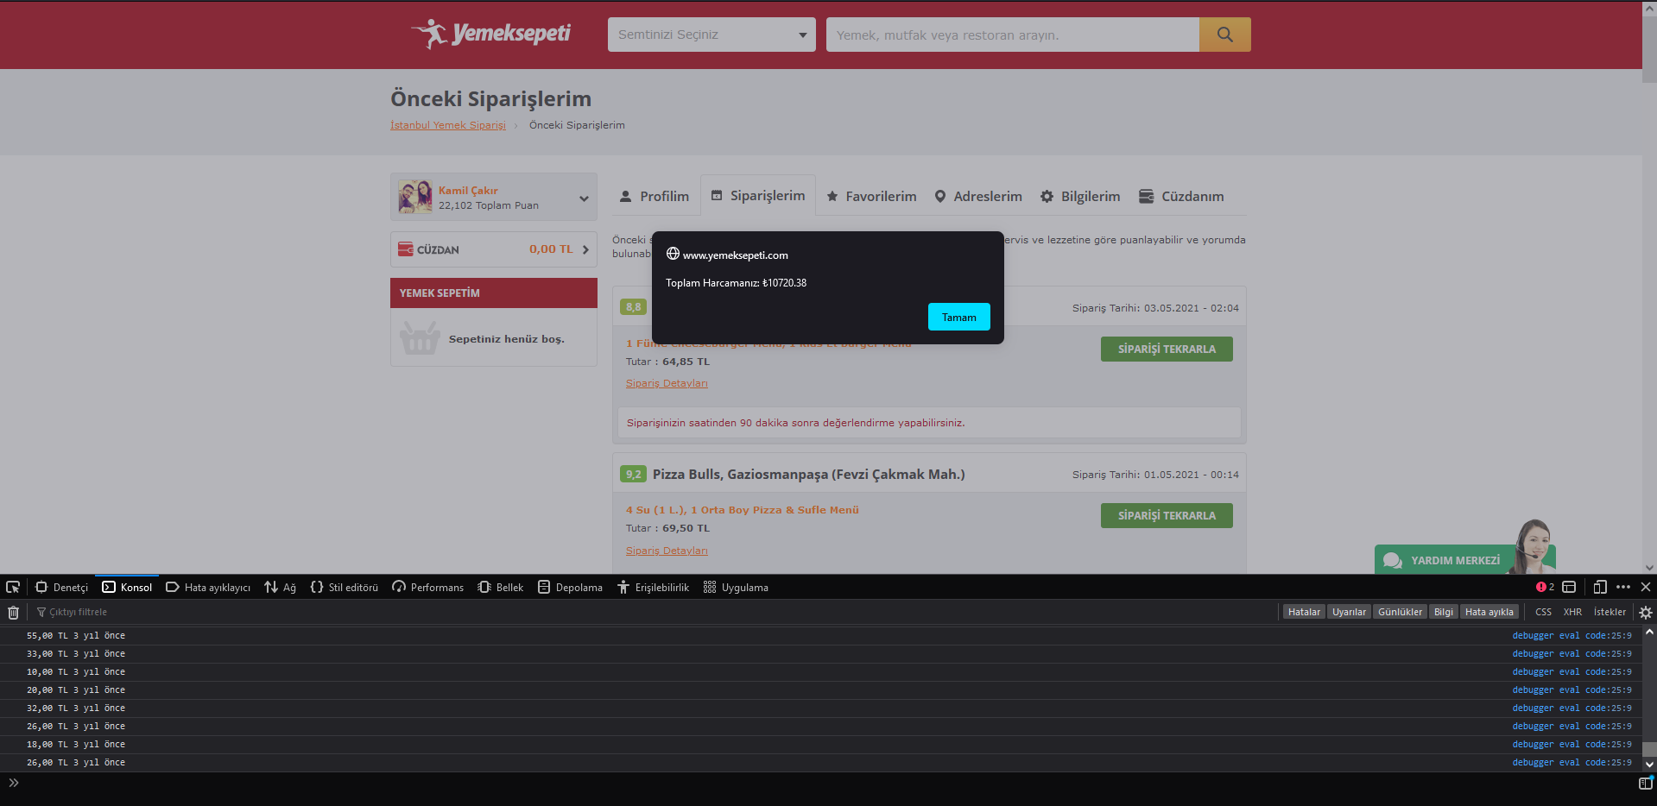Go to the Profilim tab
Viewport: 1657px width, 806px height.
(x=655, y=196)
